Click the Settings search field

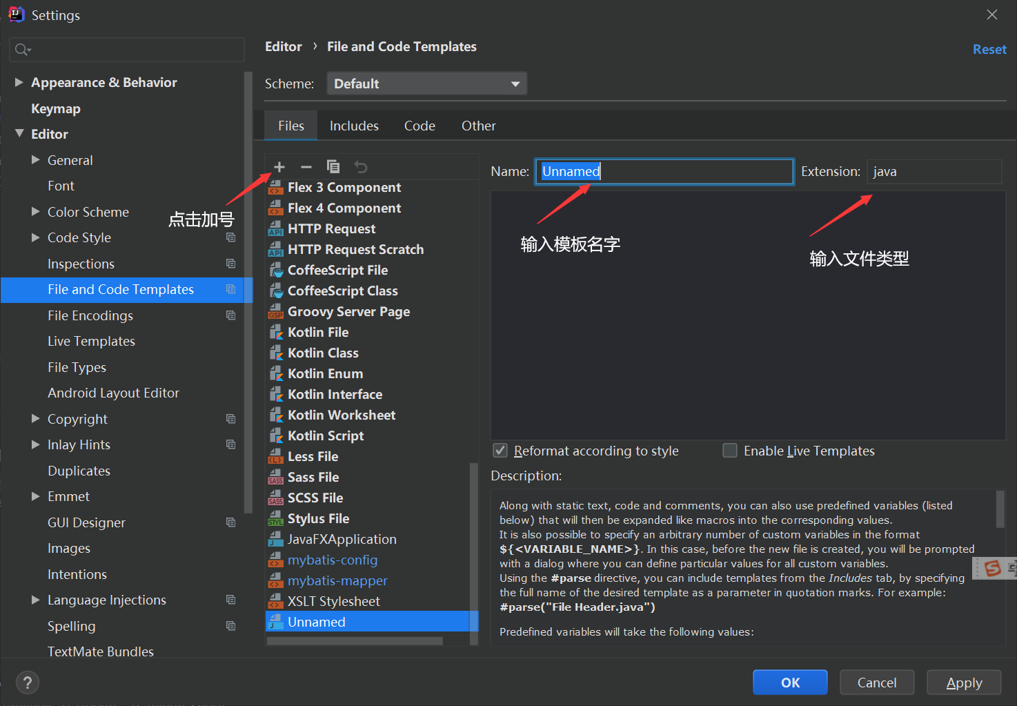click(127, 50)
